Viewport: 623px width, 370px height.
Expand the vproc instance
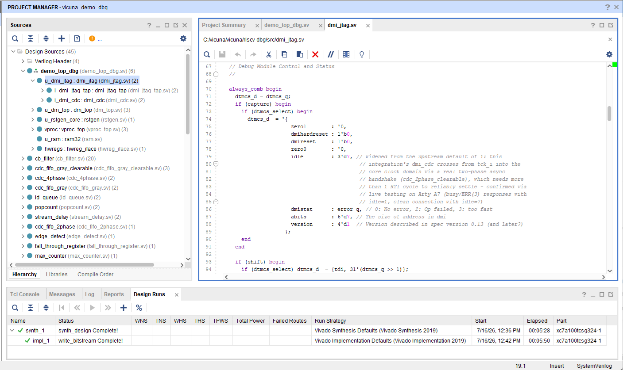33,130
